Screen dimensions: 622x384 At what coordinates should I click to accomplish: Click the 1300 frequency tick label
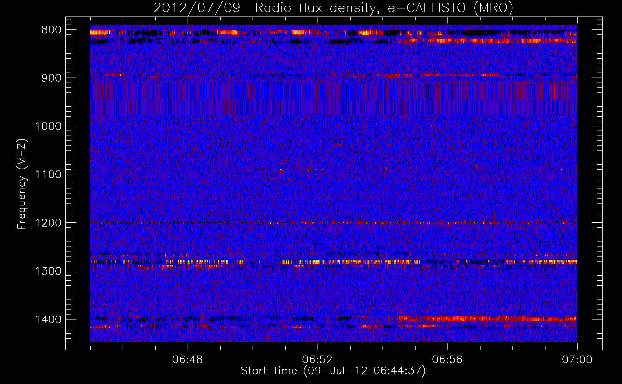click(x=48, y=271)
